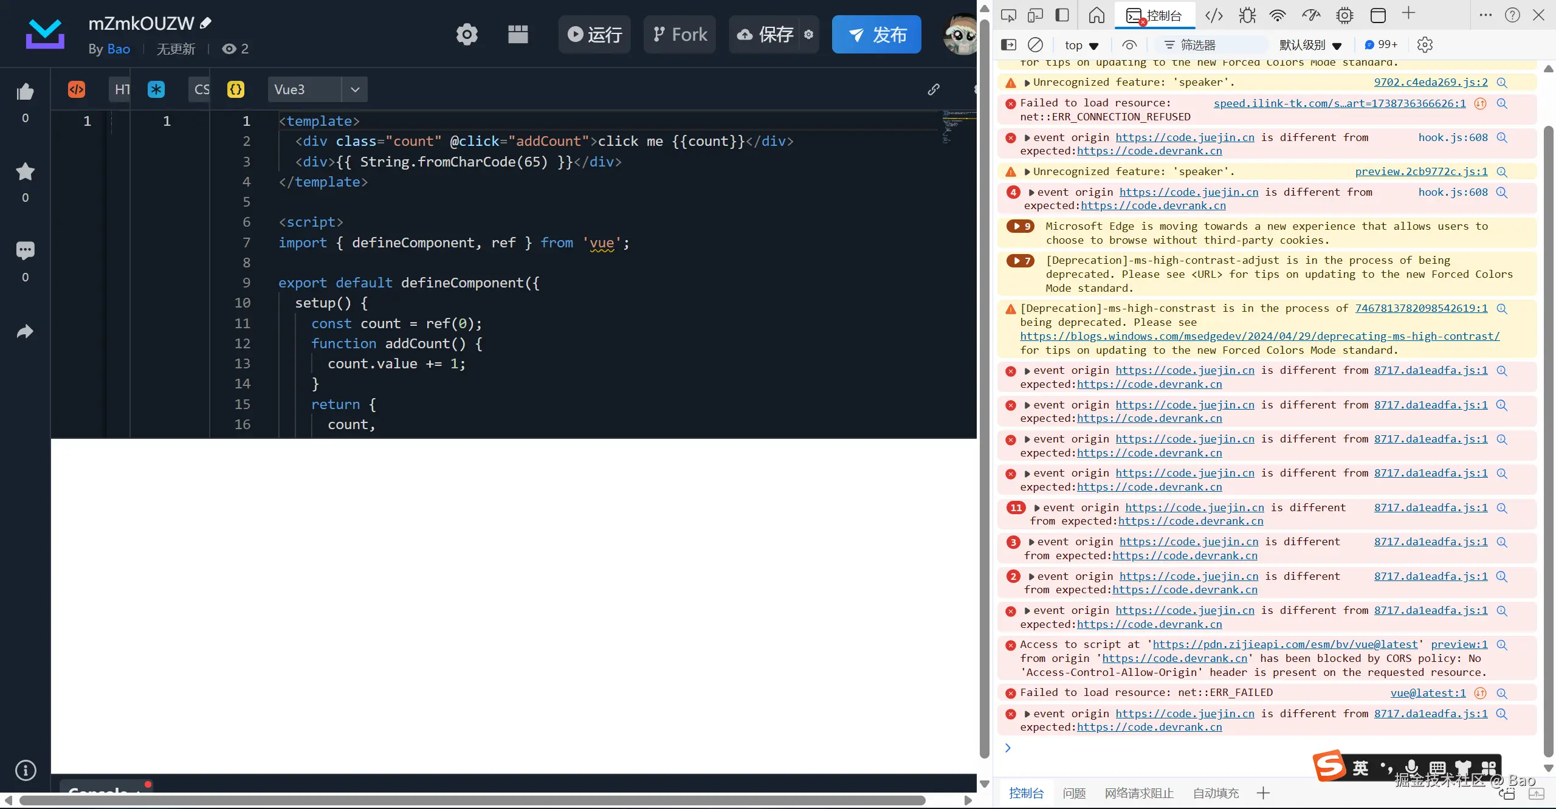Open the Vue3 framework dropdown
Screen dimensions: 1556x809
click(355, 89)
